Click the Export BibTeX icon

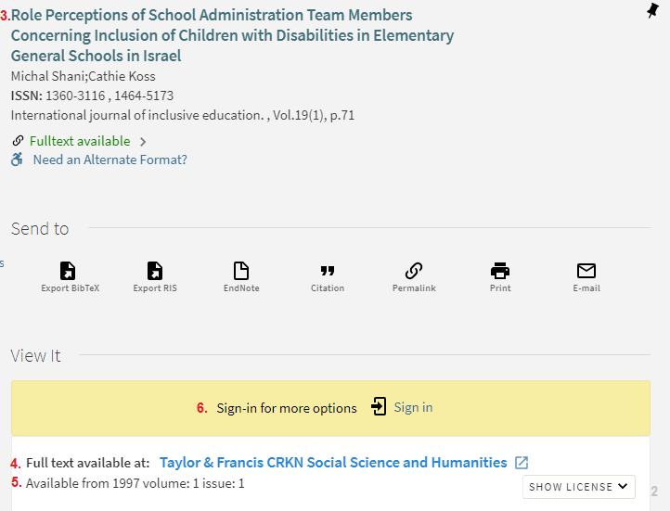pos(68,271)
